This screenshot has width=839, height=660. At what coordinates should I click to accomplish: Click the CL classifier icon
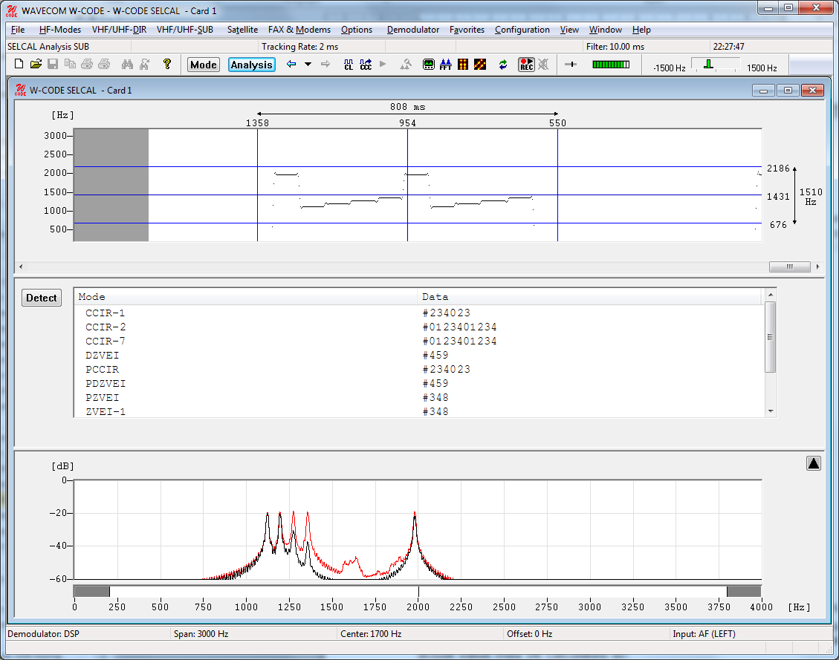[x=349, y=65]
